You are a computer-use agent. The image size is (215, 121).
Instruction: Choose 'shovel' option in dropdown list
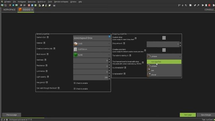[164, 75]
